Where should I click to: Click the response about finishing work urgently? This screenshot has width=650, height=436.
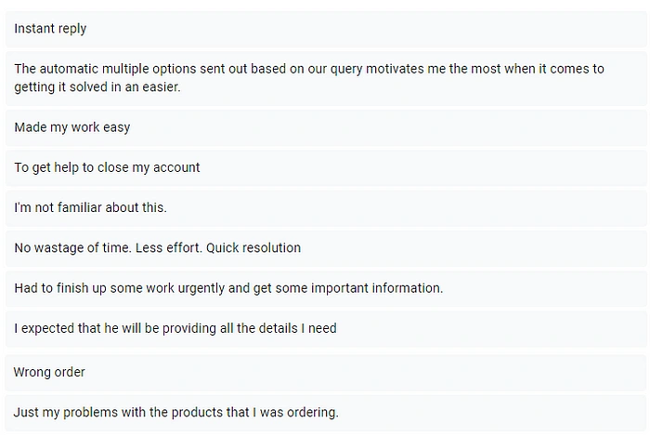pyautogui.click(x=326, y=288)
